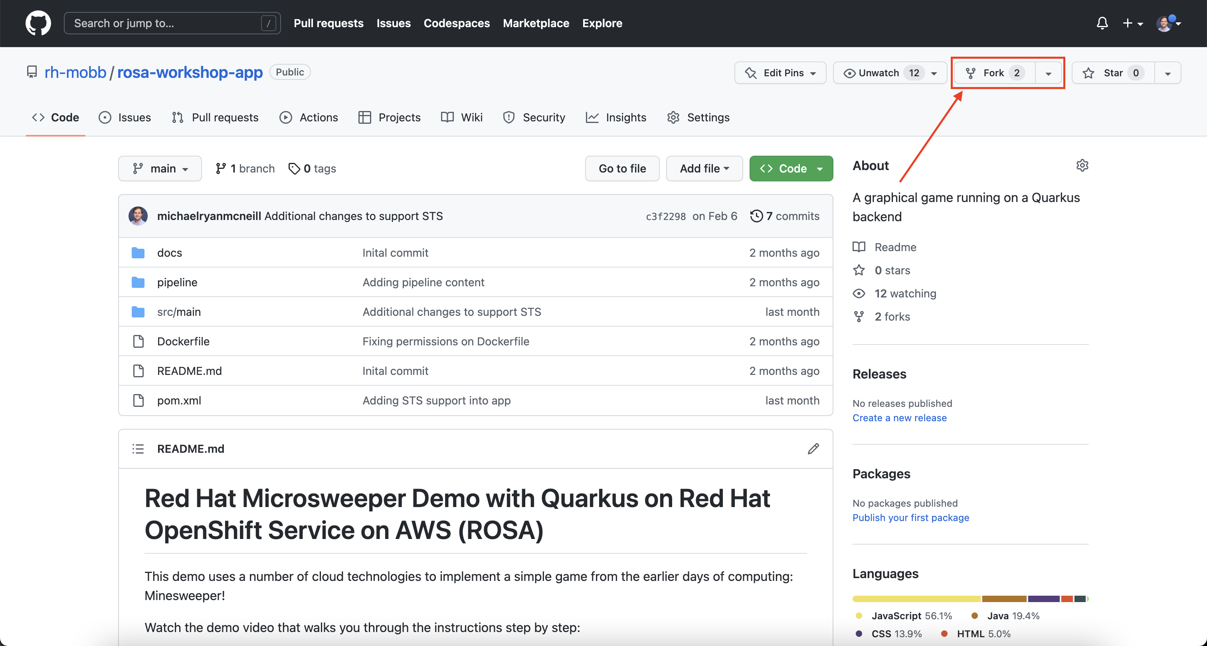Fork the repository
Viewport: 1207px width, 646px height.
pyautogui.click(x=995, y=73)
